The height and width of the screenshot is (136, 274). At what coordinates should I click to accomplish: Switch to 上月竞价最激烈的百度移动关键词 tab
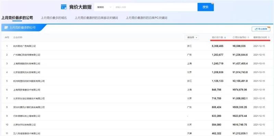tap(96, 18)
